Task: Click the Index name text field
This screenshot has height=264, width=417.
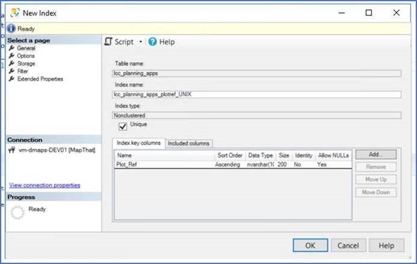Action: click(x=256, y=94)
